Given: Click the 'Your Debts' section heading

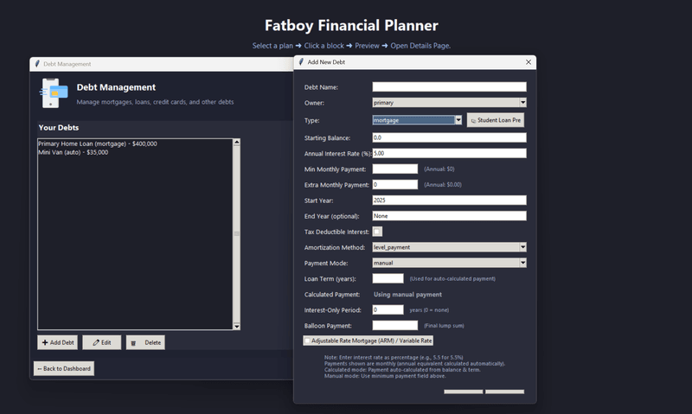Looking at the screenshot, I should [x=59, y=128].
